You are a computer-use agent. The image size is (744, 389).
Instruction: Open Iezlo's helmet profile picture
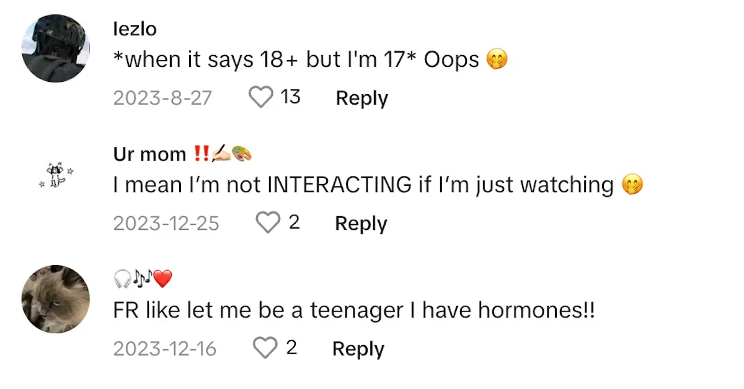(x=56, y=48)
